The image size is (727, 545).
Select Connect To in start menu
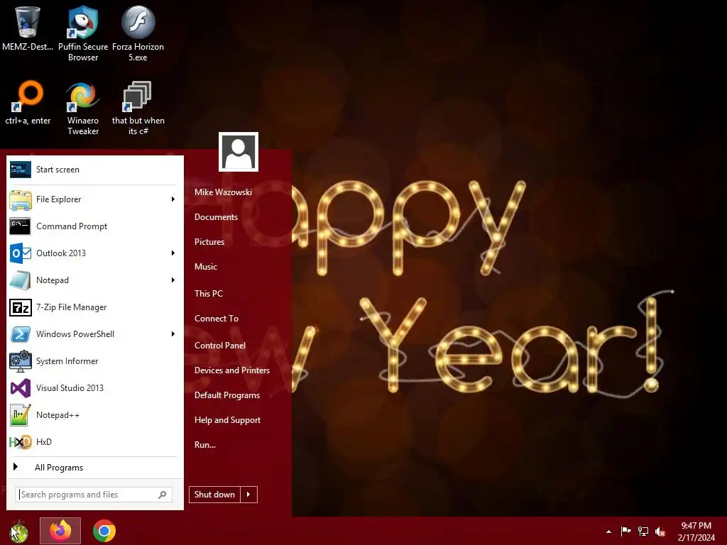[217, 319]
